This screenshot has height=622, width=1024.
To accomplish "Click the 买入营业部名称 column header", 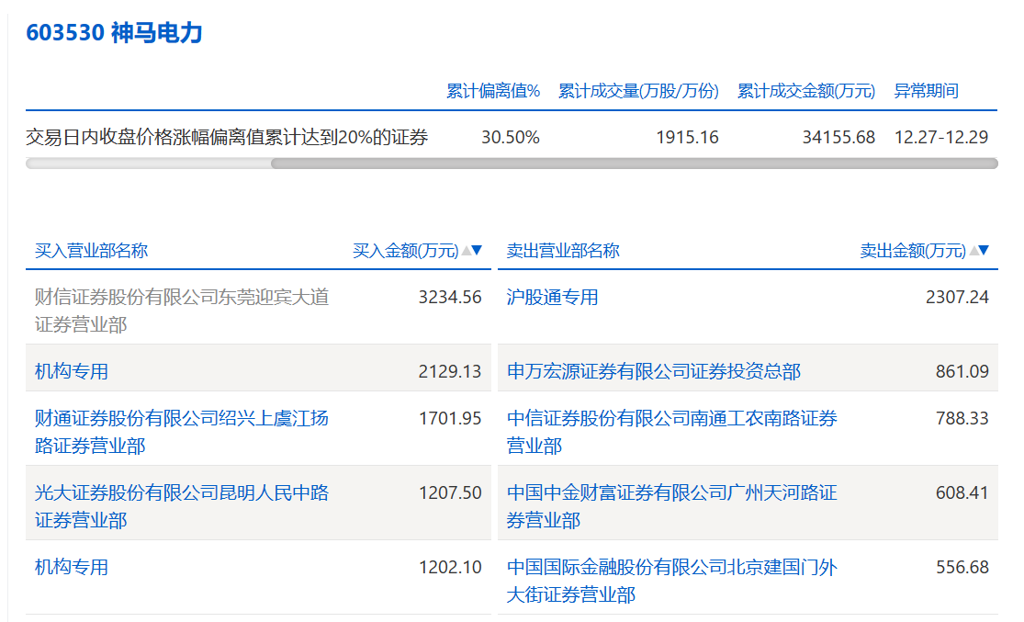I will click(x=92, y=250).
